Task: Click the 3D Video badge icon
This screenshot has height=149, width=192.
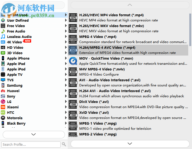Action: coord(3,53)
